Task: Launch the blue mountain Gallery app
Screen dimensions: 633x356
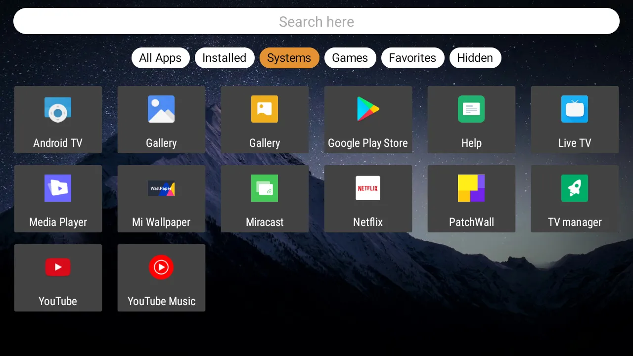Action: [161, 120]
